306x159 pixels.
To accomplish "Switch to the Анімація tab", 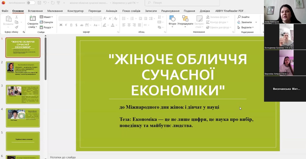I will tap(111, 11).
